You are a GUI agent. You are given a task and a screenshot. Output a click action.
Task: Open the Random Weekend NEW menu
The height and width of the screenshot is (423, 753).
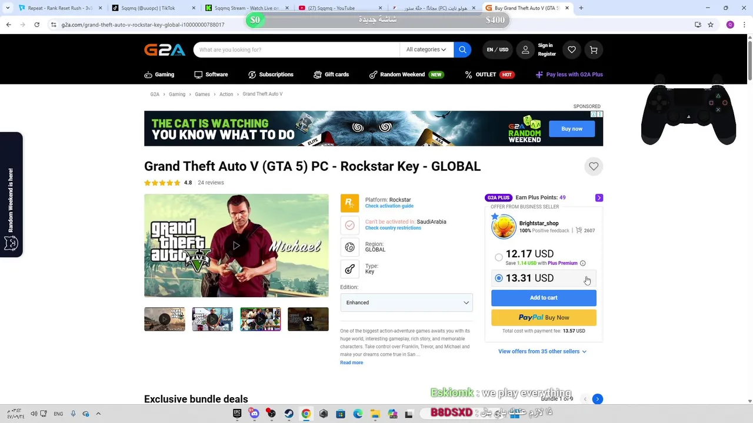coord(407,75)
